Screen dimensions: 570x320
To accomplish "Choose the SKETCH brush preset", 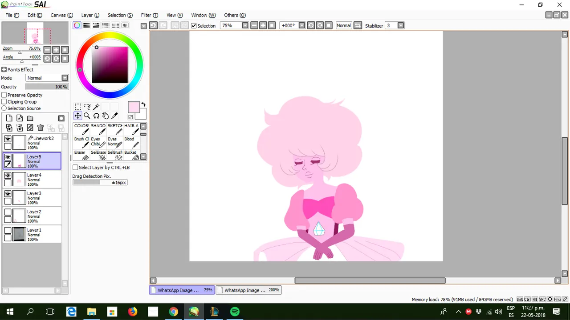I will [x=115, y=129].
